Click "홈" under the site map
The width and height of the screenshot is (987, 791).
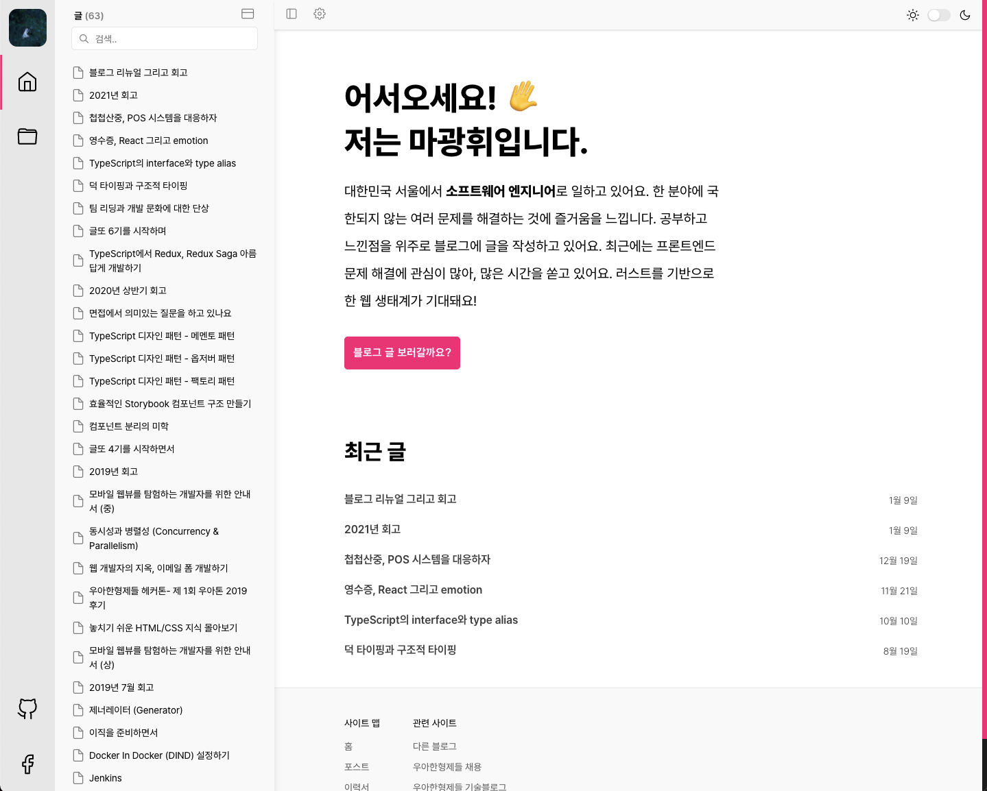coord(348,746)
